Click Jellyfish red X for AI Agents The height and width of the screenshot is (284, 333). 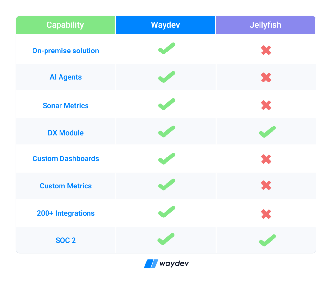click(266, 78)
